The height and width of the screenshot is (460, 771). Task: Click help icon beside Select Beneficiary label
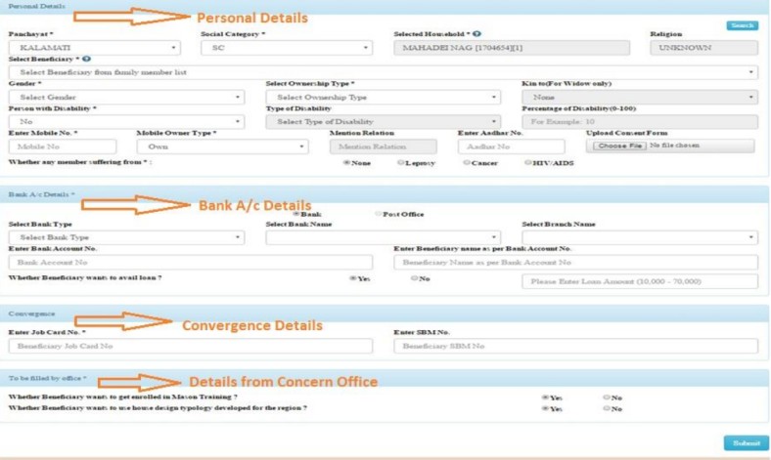(x=87, y=60)
